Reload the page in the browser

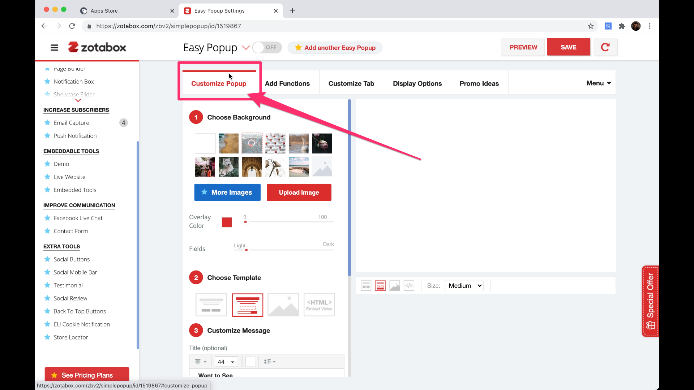point(72,26)
